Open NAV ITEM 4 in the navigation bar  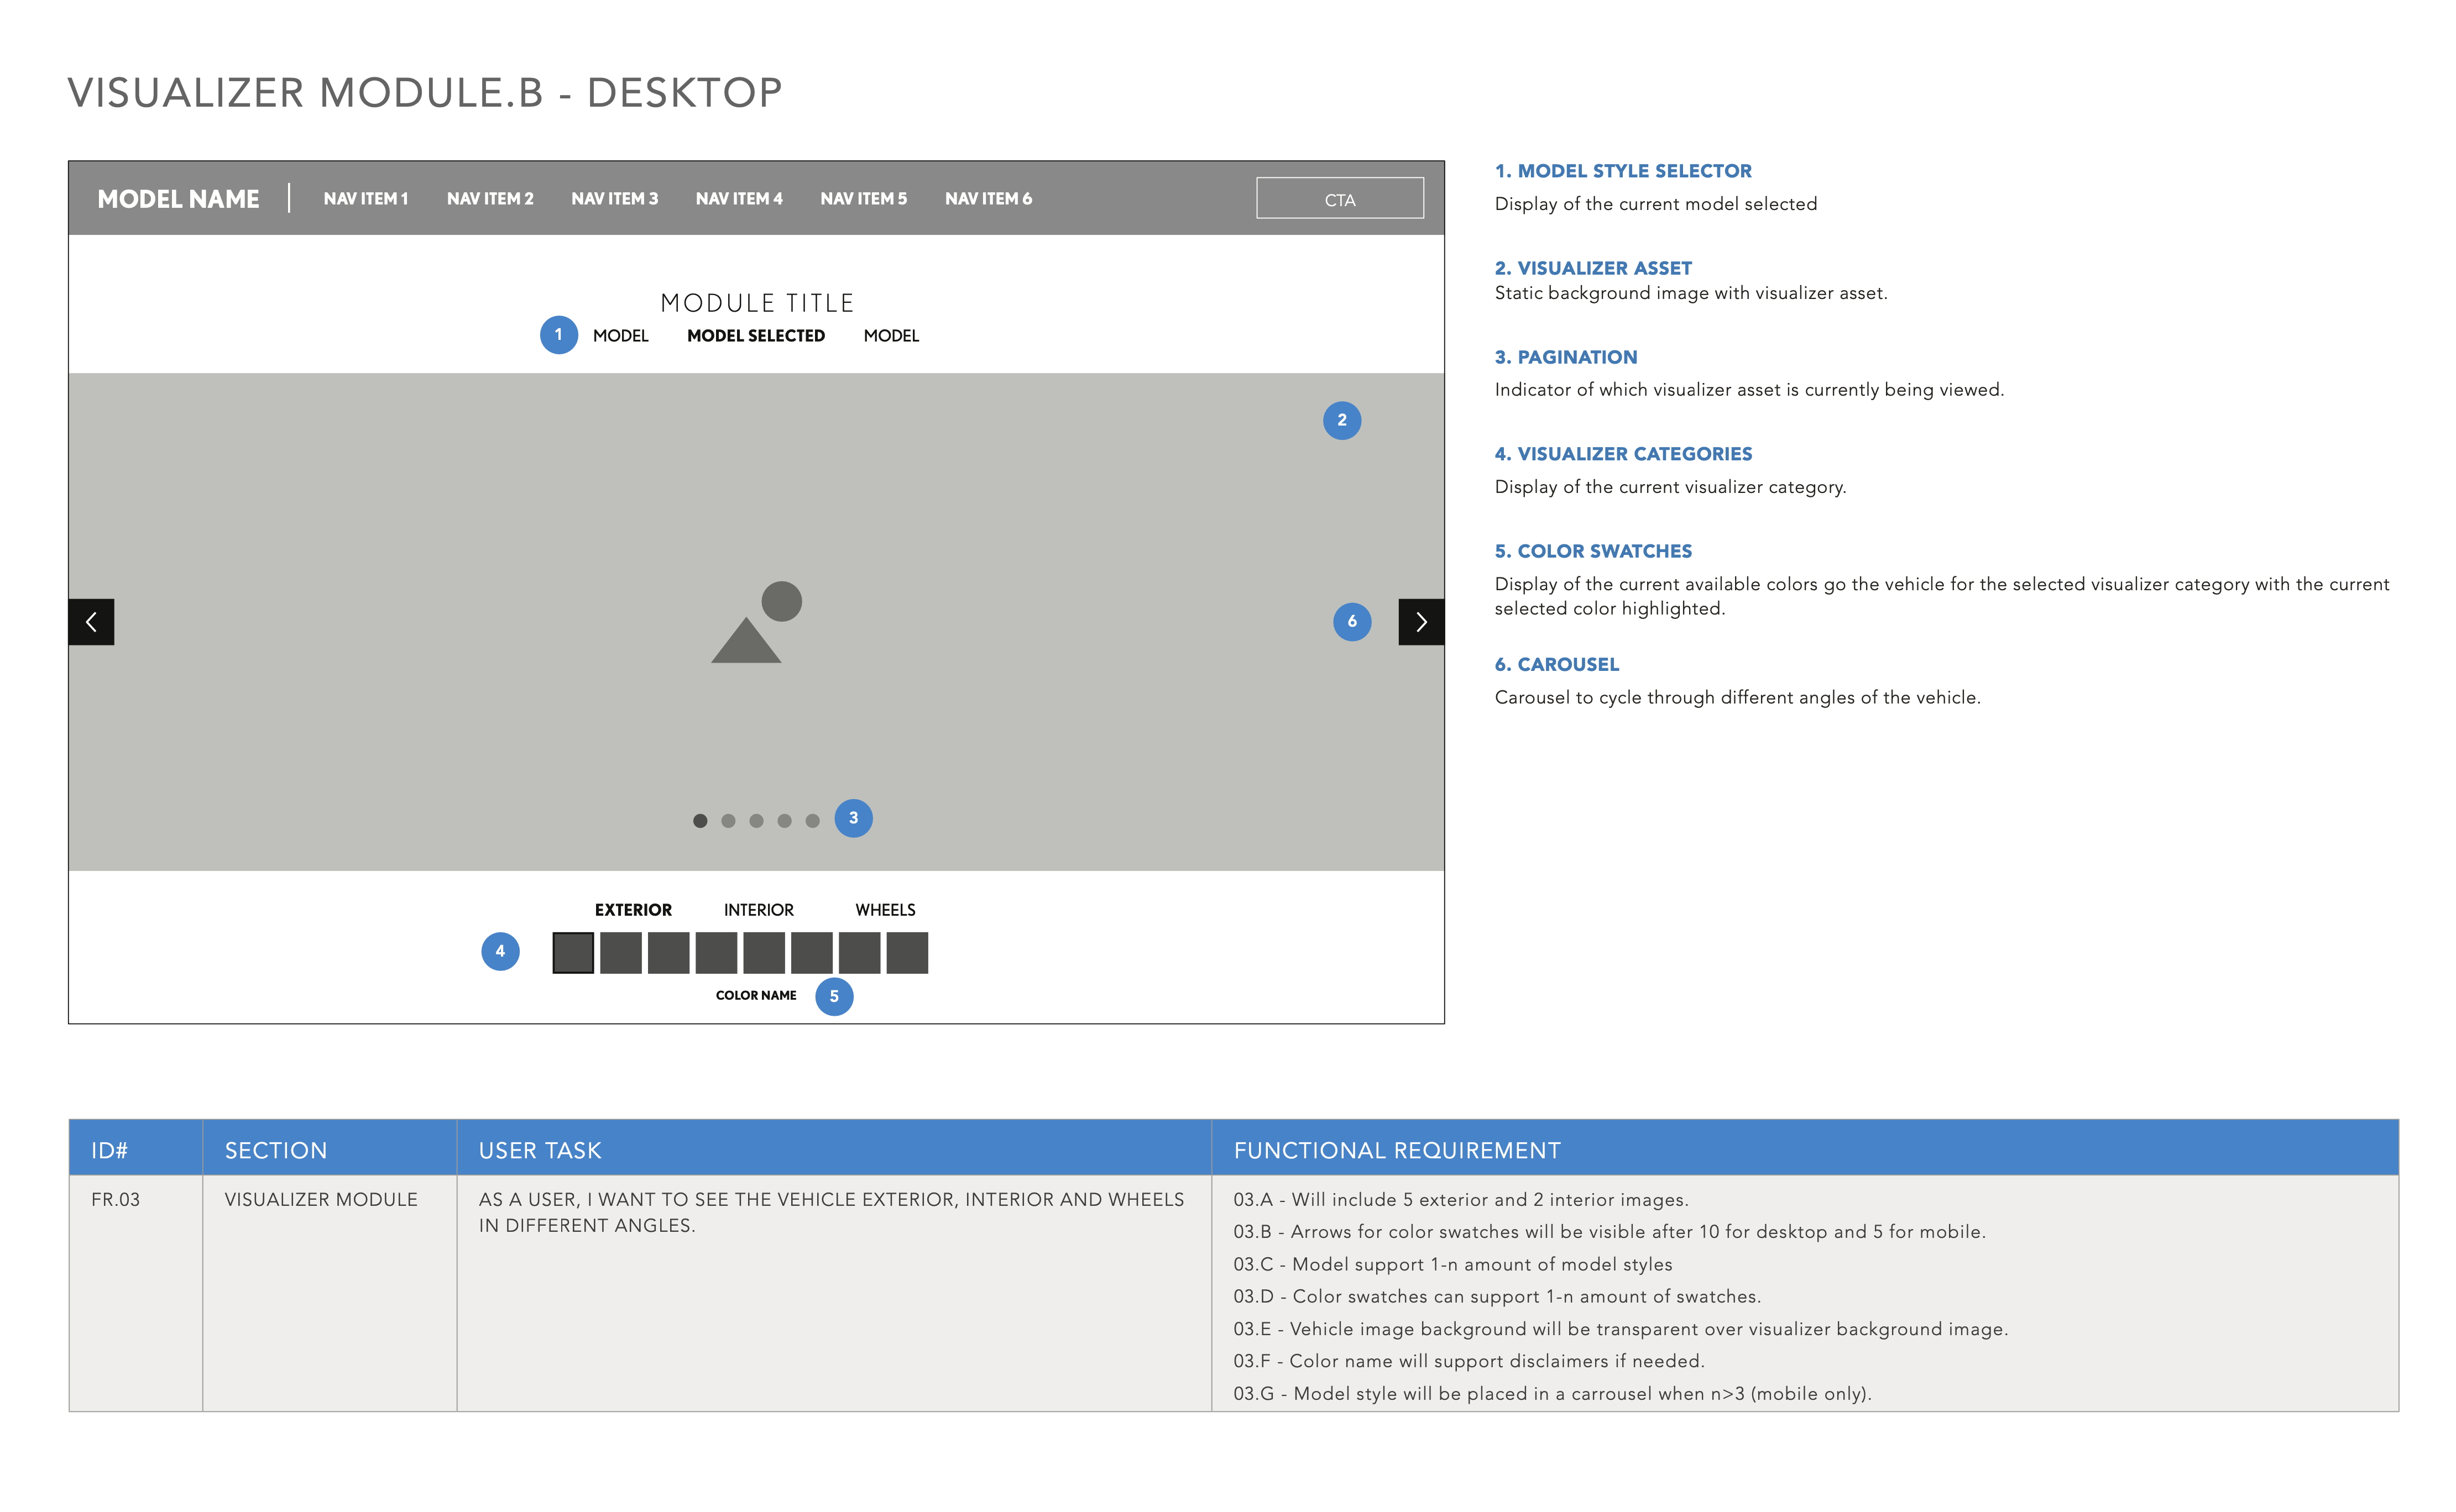(740, 198)
